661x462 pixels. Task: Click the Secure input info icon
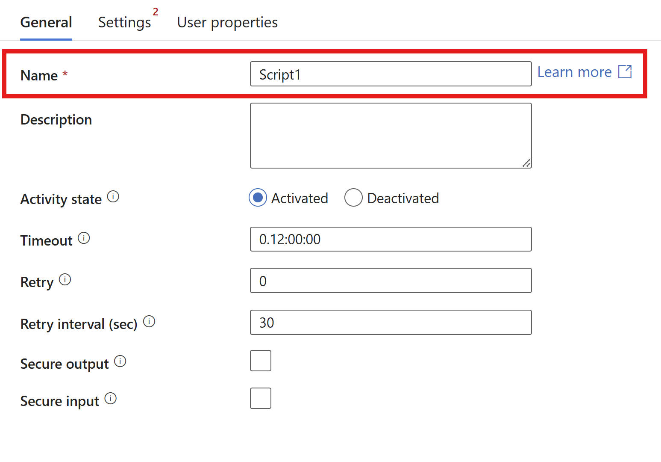pos(111,398)
